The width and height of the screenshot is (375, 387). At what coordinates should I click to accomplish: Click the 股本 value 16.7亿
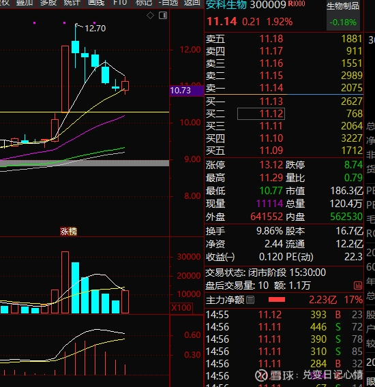(349, 231)
